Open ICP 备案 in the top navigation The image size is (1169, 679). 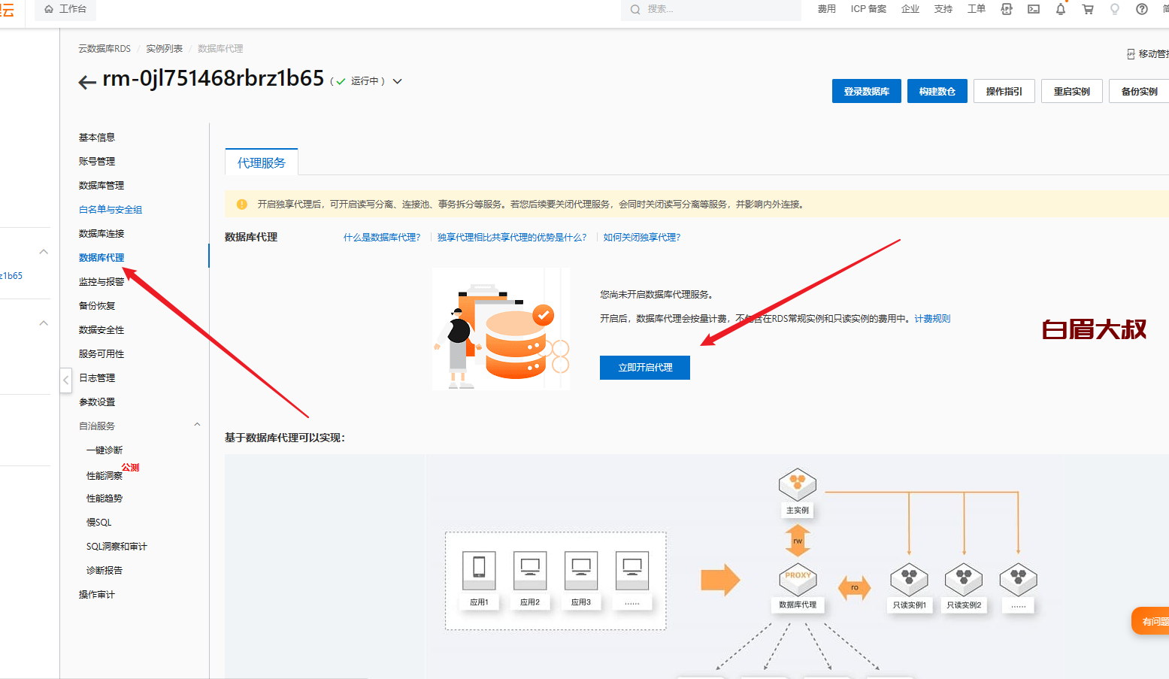868,9
